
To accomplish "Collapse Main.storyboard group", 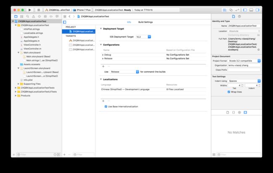I will click(18, 52).
